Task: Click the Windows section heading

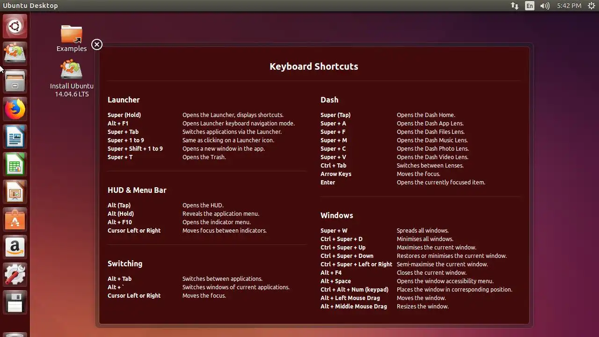Action: [x=337, y=215]
